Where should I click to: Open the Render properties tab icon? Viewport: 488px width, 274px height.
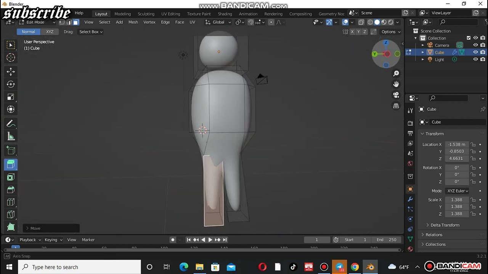410,123
